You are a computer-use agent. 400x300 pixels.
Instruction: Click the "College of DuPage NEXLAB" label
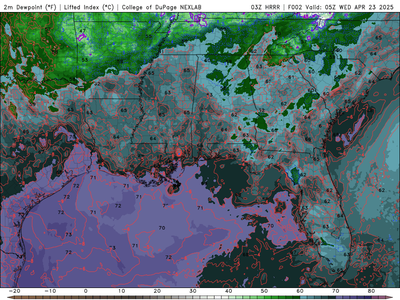[161, 7]
